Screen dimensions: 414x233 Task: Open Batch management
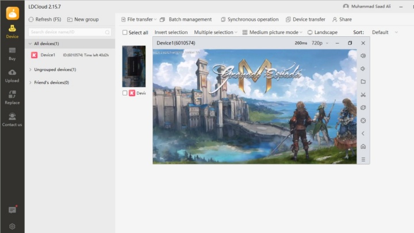(x=186, y=20)
